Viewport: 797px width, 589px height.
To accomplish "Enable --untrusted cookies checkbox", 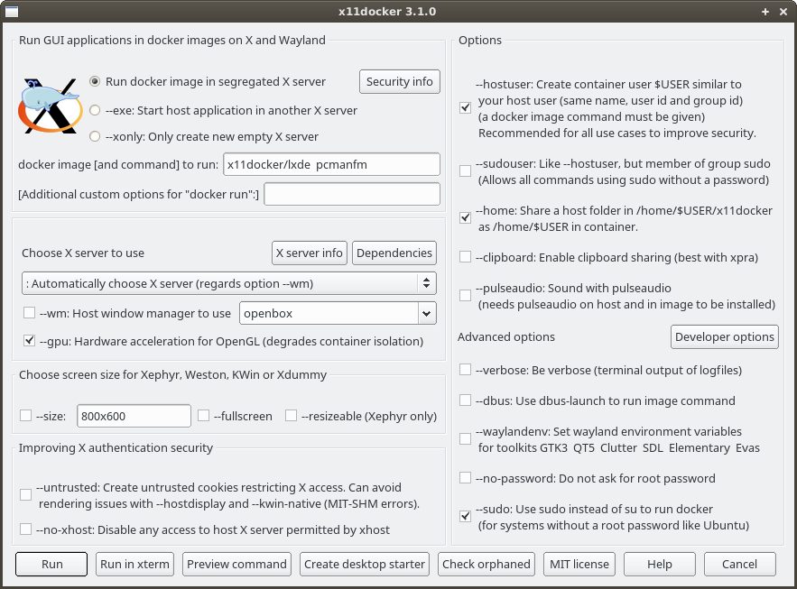I will point(26,494).
